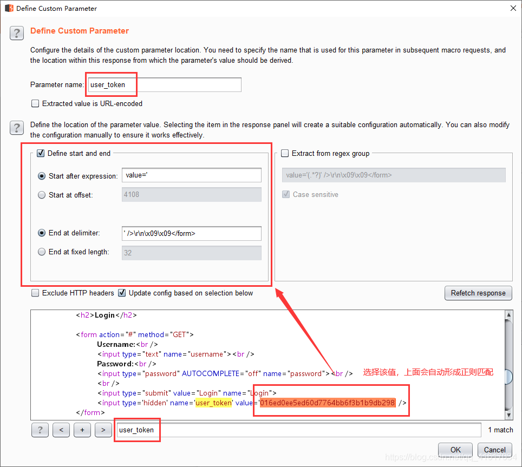The height and width of the screenshot is (467, 522).
Task: Click the Login h2 heading text in response
Action: coord(105,315)
